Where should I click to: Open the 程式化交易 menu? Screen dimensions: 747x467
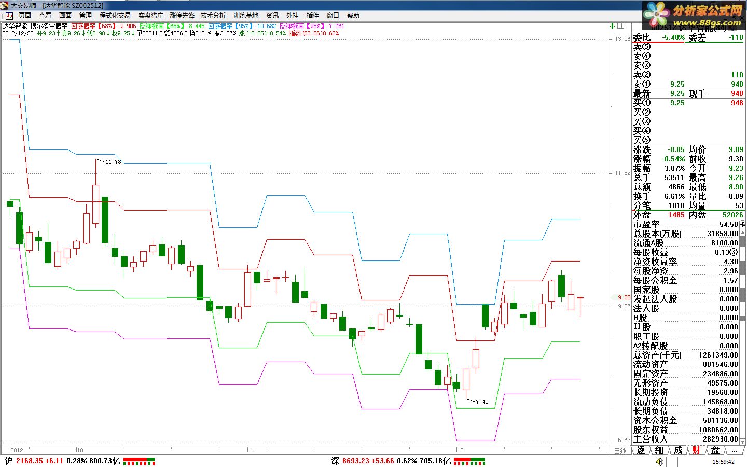point(115,16)
